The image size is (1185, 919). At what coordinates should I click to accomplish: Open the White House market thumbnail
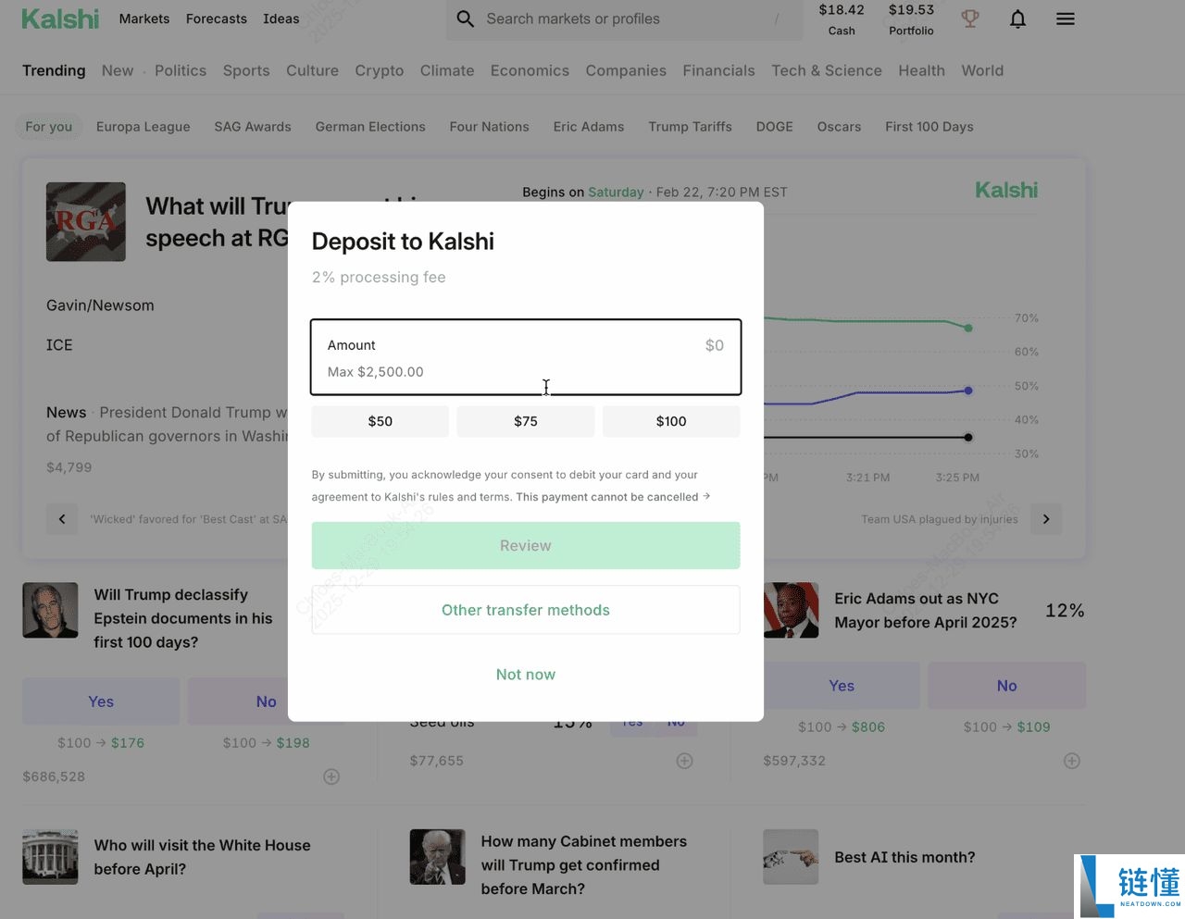pos(50,857)
